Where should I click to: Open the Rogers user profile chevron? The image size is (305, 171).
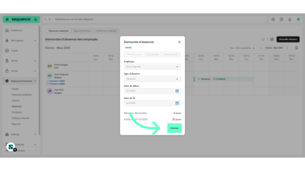pyautogui.click(x=36, y=151)
